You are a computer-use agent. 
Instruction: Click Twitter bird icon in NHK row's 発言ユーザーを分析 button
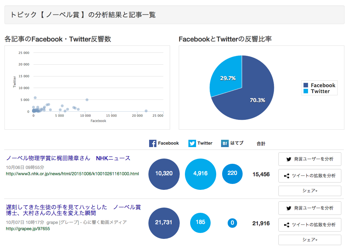289,159
